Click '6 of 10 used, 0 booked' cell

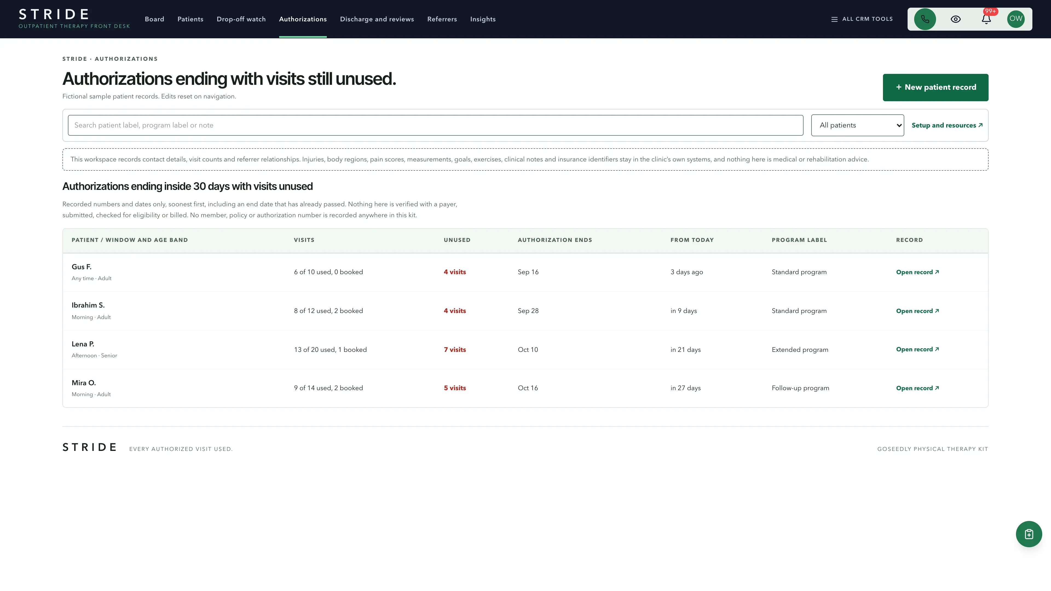[x=328, y=272]
